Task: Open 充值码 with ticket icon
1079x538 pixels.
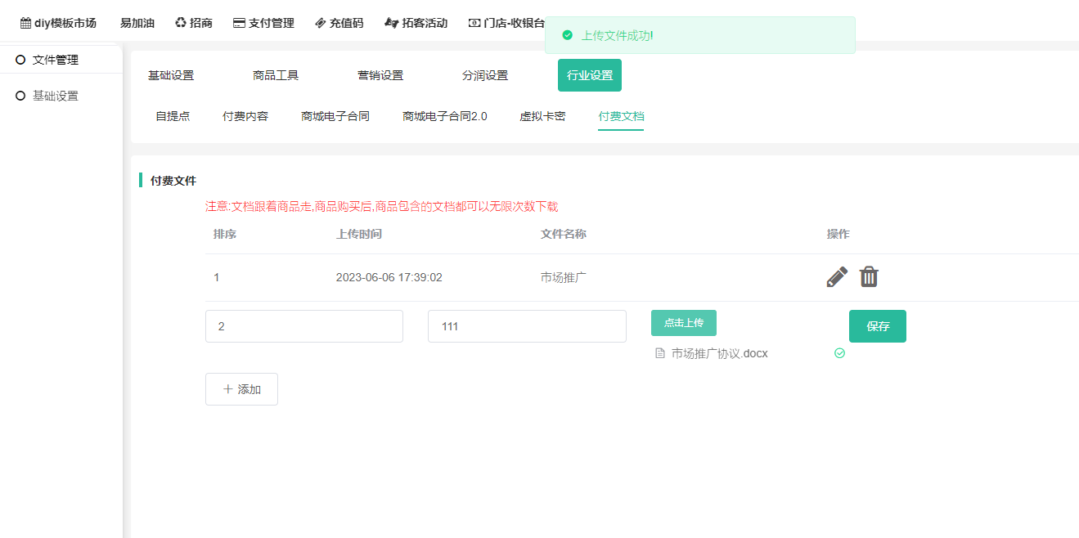Action: [339, 23]
